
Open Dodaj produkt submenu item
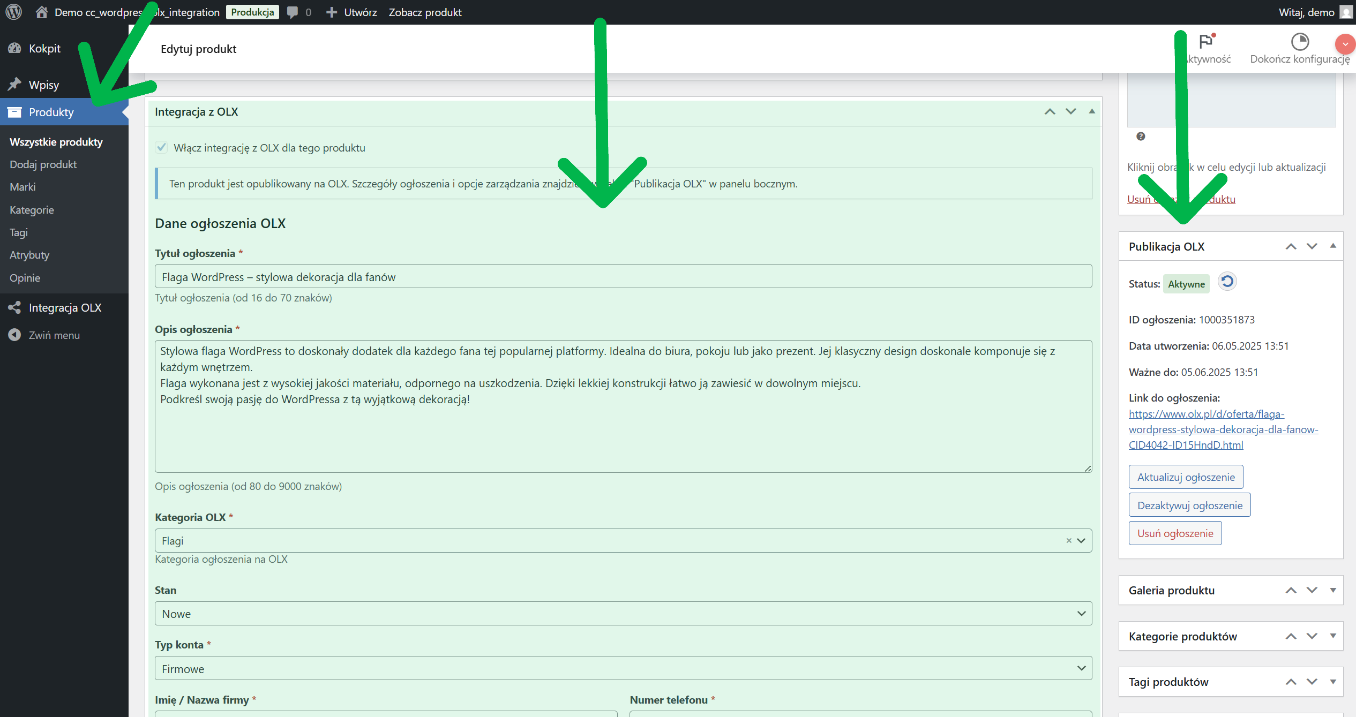click(x=43, y=164)
